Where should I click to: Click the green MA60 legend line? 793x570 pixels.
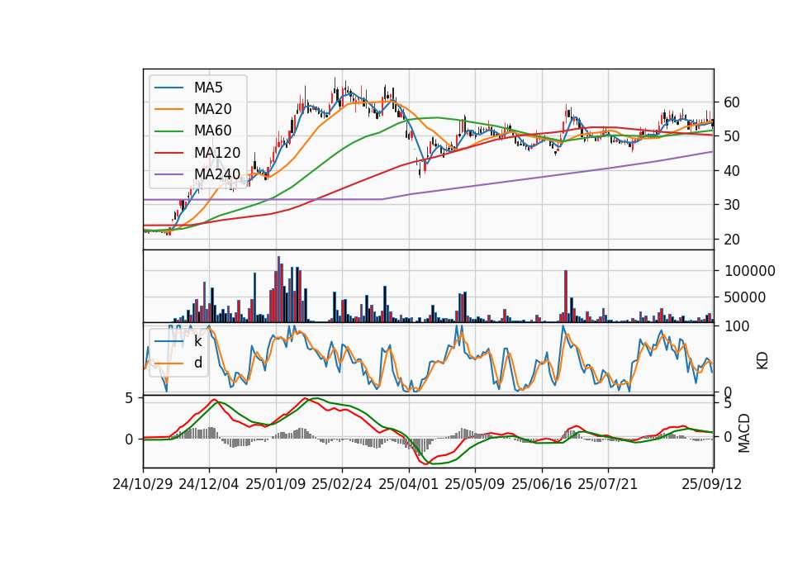click(x=169, y=131)
